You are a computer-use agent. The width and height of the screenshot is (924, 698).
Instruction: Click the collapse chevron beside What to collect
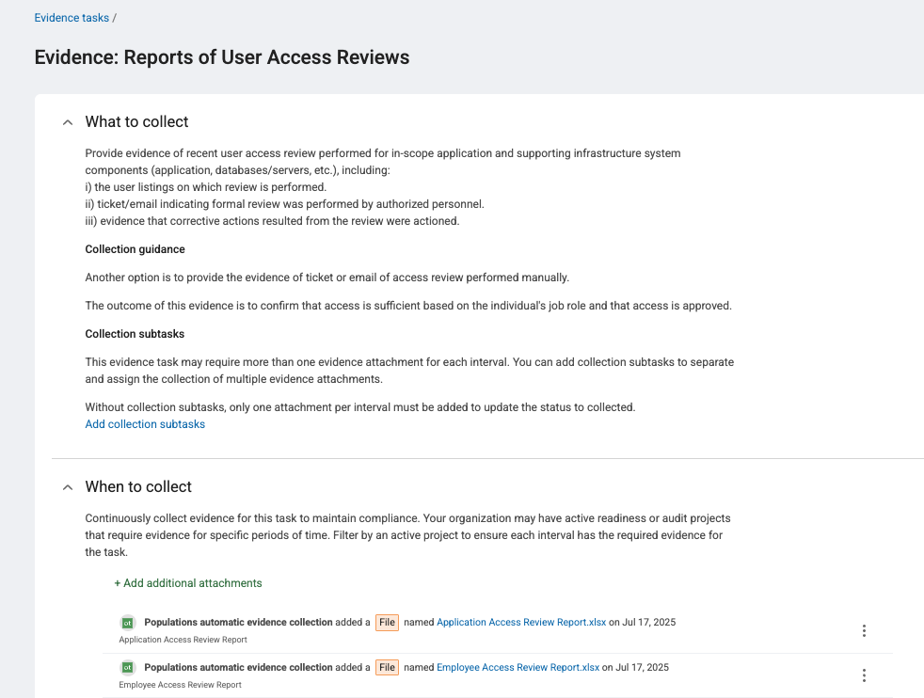tap(67, 122)
